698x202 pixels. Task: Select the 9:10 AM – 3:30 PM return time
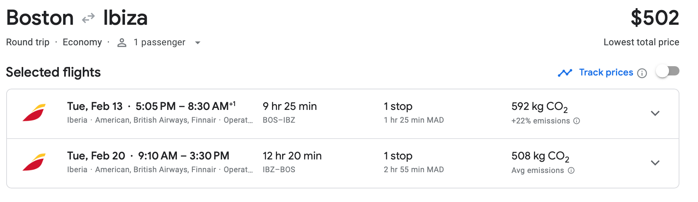pos(183,156)
